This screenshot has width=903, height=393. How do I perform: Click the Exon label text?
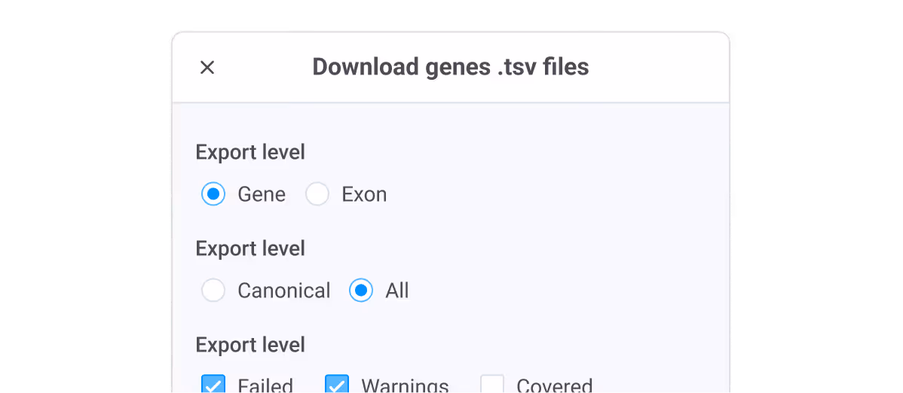tap(364, 194)
